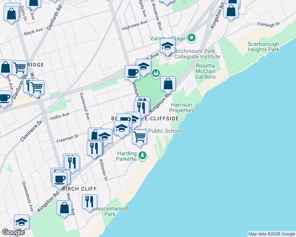Image resolution: width=296 pixels, height=237 pixels.
Task: Select the Danforth Rd label near Mack Ave
Action: pos(54,17)
